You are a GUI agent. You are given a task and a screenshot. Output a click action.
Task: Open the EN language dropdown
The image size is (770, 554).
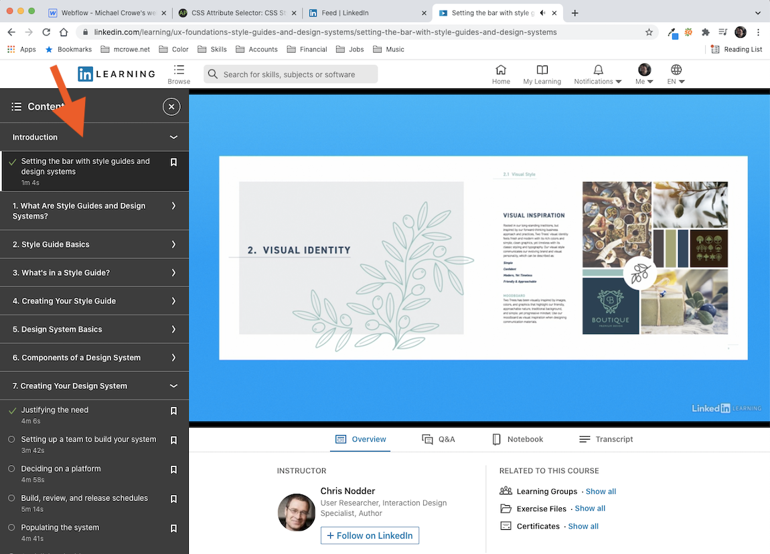click(676, 74)
